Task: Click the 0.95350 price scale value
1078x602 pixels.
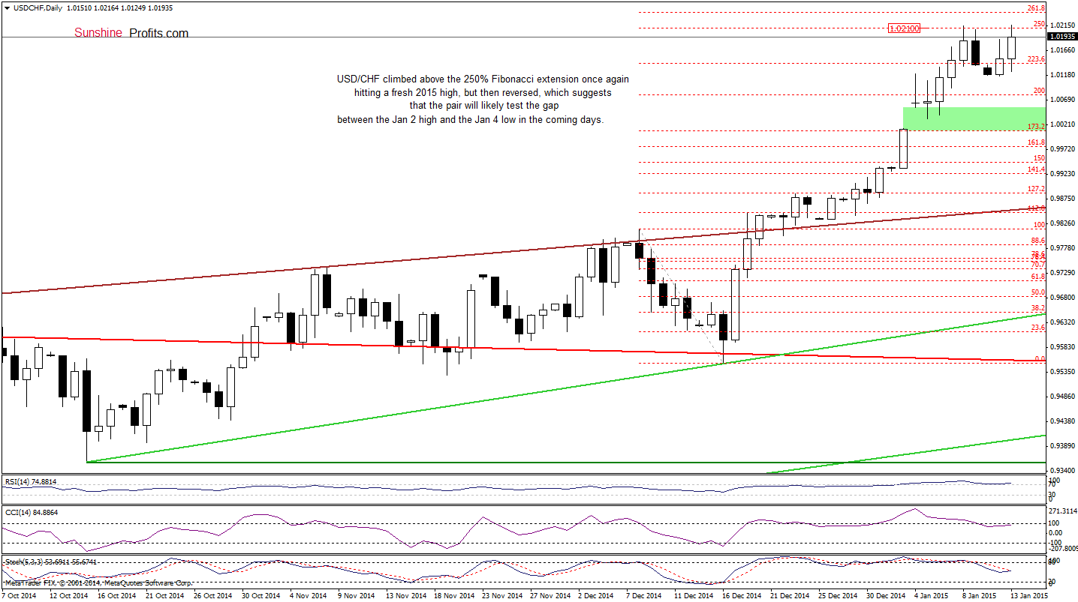Action: 1062,372
